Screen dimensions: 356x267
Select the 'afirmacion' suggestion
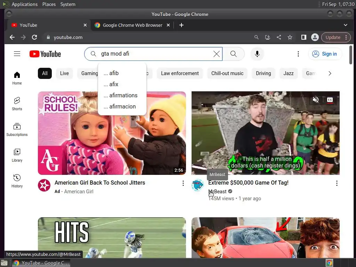[x=122, y=106]
